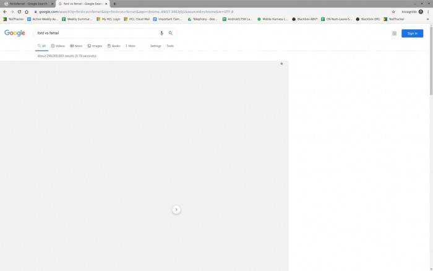433x271 pixels.
Task: Click the vertical page scrollbar thumb
Action: pyautogui.click(x=431, y=61)
